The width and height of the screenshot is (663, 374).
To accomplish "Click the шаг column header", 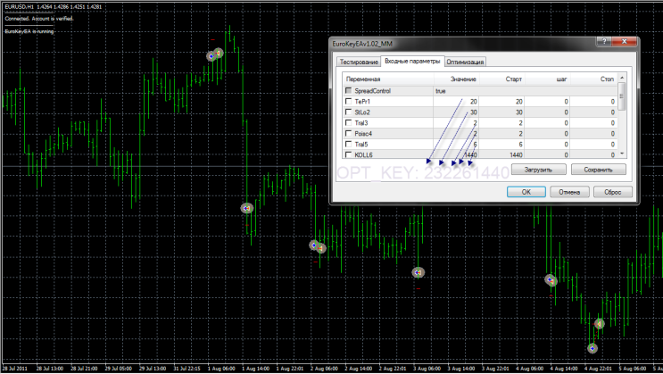I will (548, 79).
